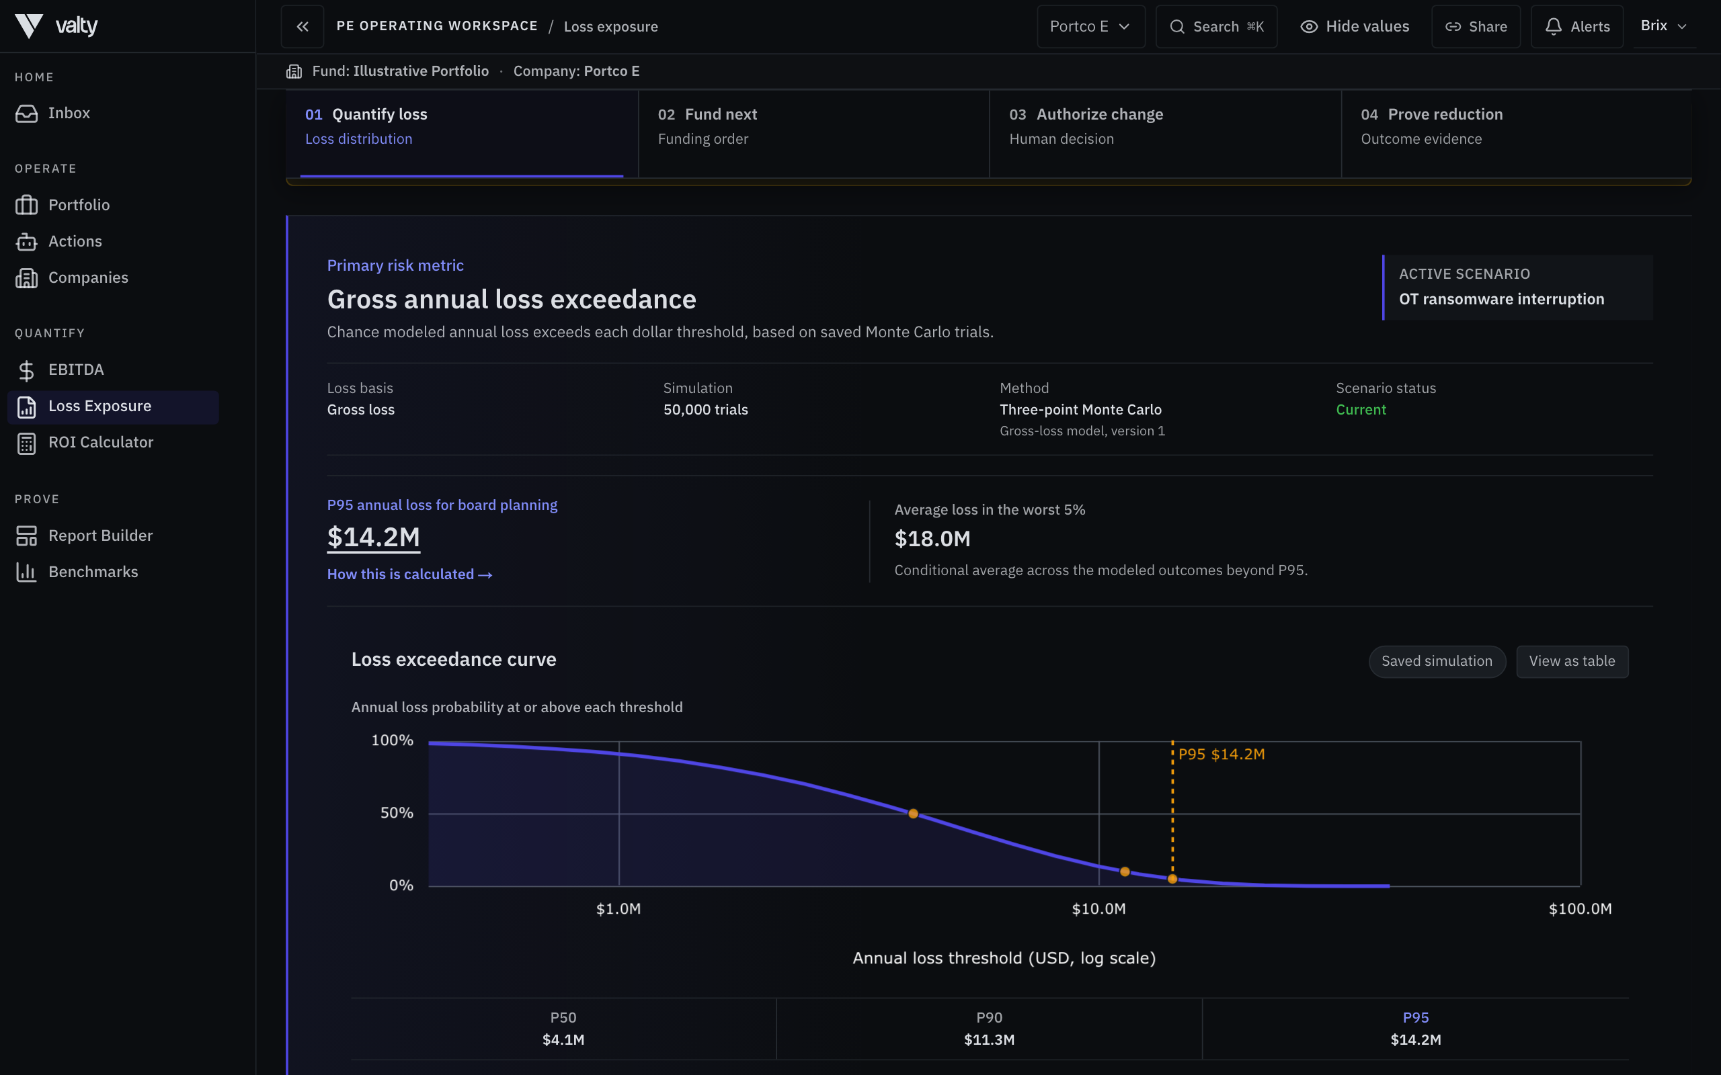1721x1075 pixels.
Task: Open Benchmarks bar chart icon
Action: pyautogui.click(x=26, y=572)
